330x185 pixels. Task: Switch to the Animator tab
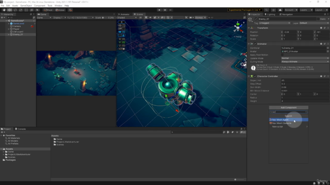[124, 14]
